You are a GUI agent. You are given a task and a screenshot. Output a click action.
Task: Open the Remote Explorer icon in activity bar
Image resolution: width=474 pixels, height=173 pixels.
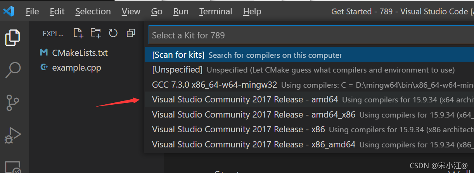13,167
